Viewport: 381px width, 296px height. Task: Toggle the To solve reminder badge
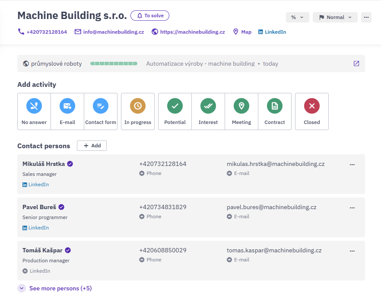(x=150, y=16)
